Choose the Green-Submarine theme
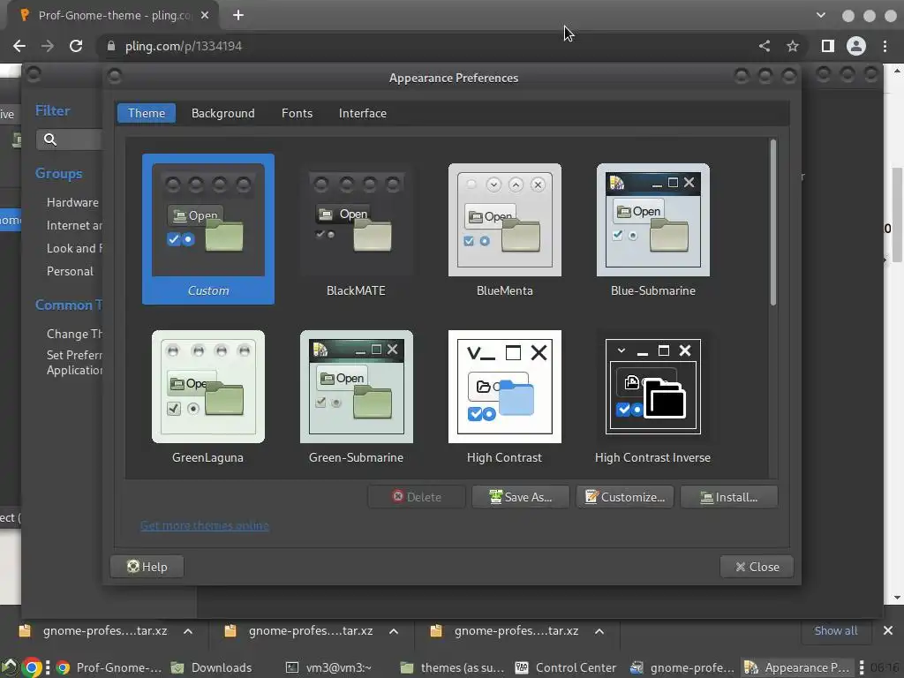The width and height of the screenshot is (904, 678). 357,396
